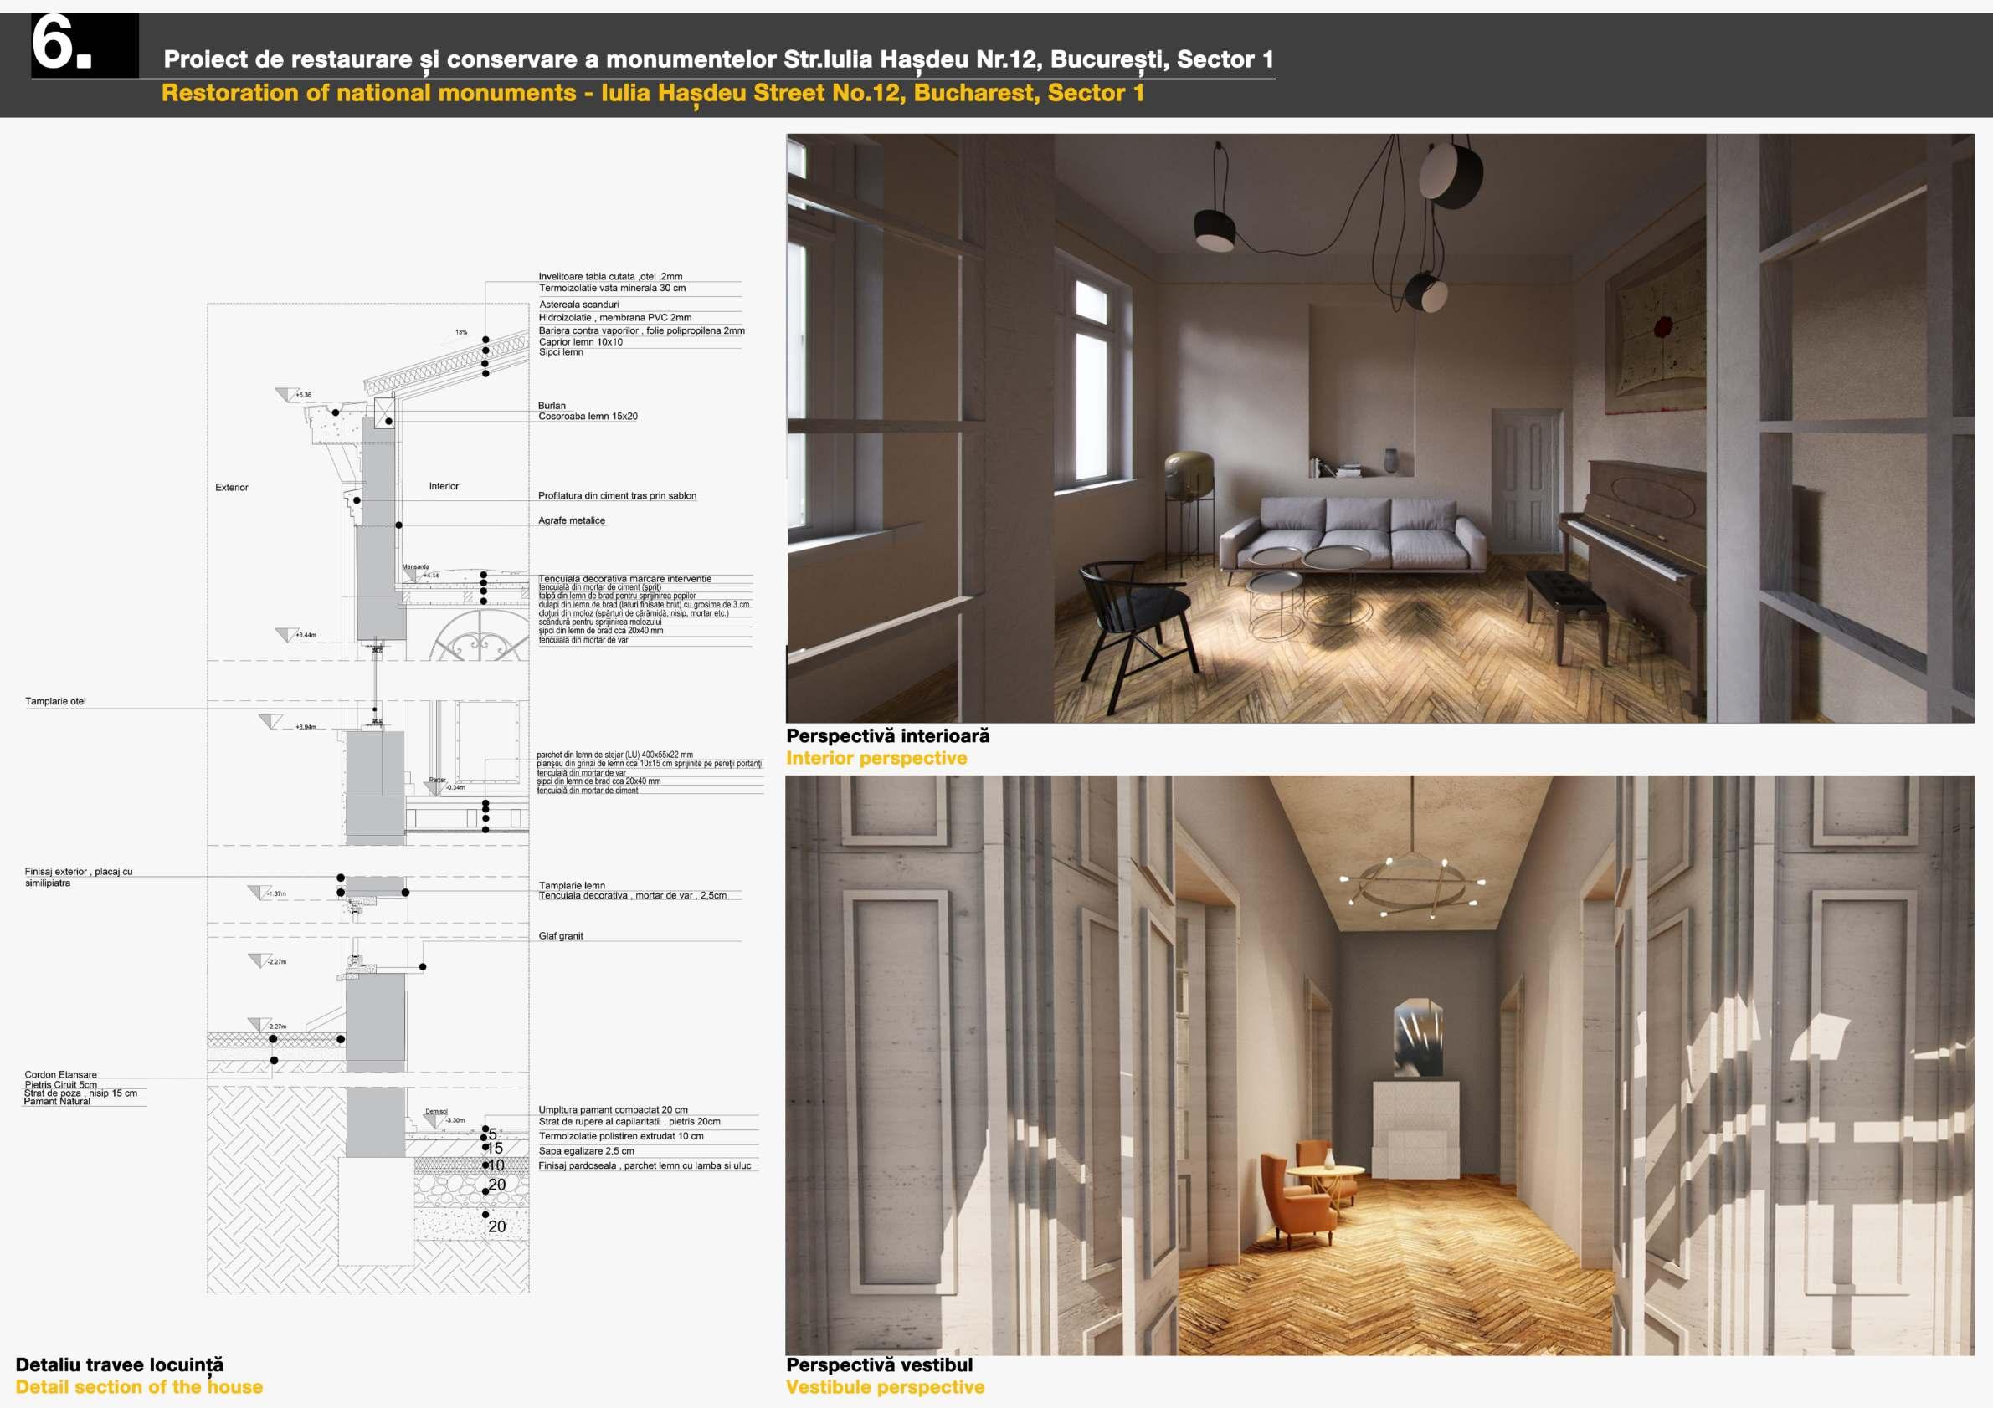This screenshot has width=1993, height=1408.
Task: Click the 'Tamplarie otel' annotation
Action: [x=55, y=701]
